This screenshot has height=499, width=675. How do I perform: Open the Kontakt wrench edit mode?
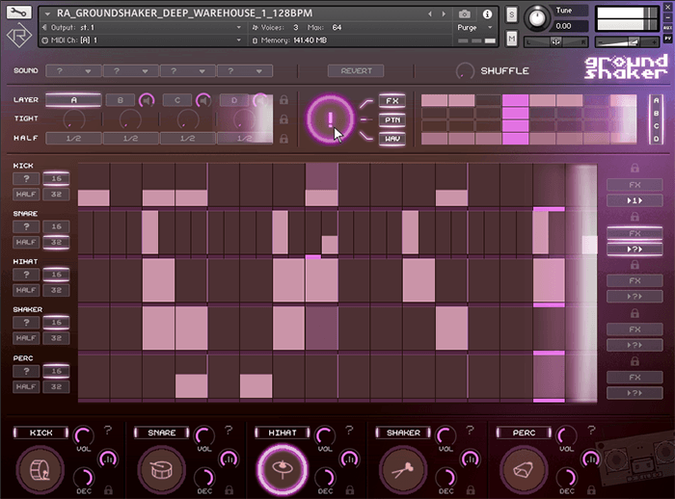[19, 13]
